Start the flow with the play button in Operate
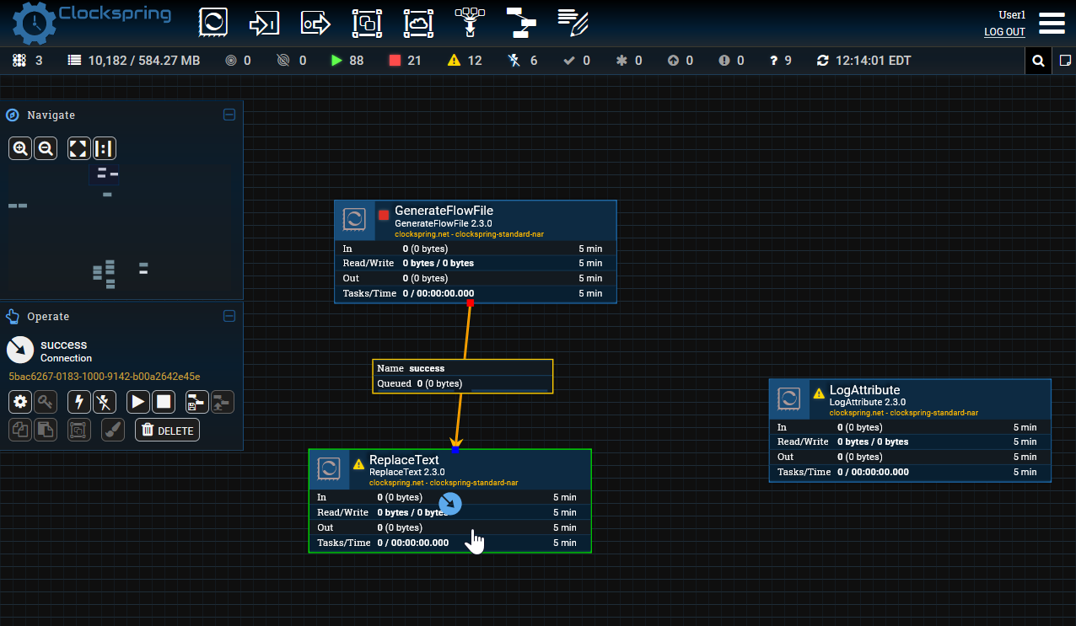The image size is (1076, 626). point(137,402)
